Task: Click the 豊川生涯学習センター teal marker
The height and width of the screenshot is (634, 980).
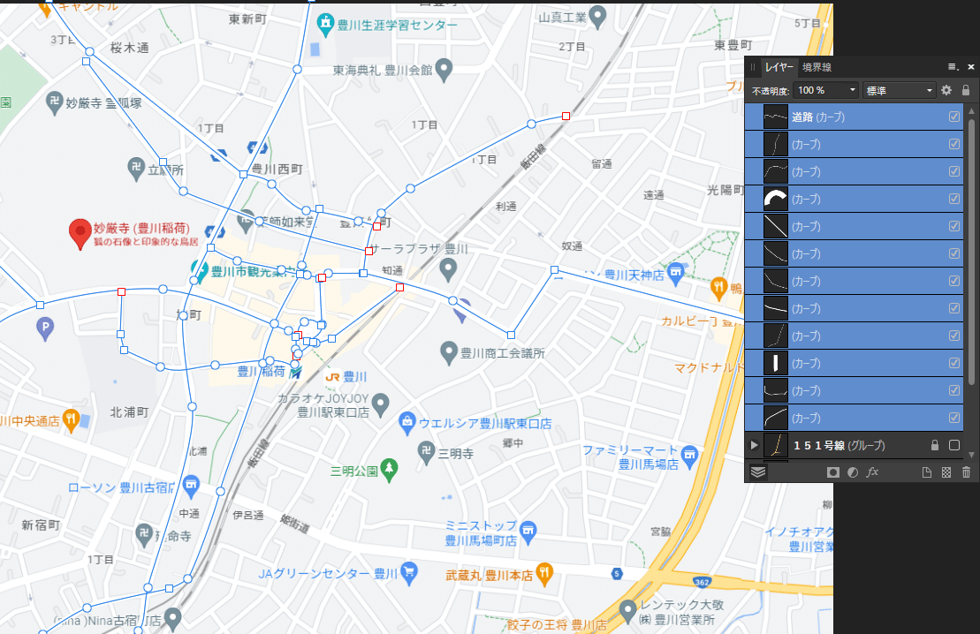Action: click(x=325, y=25)
